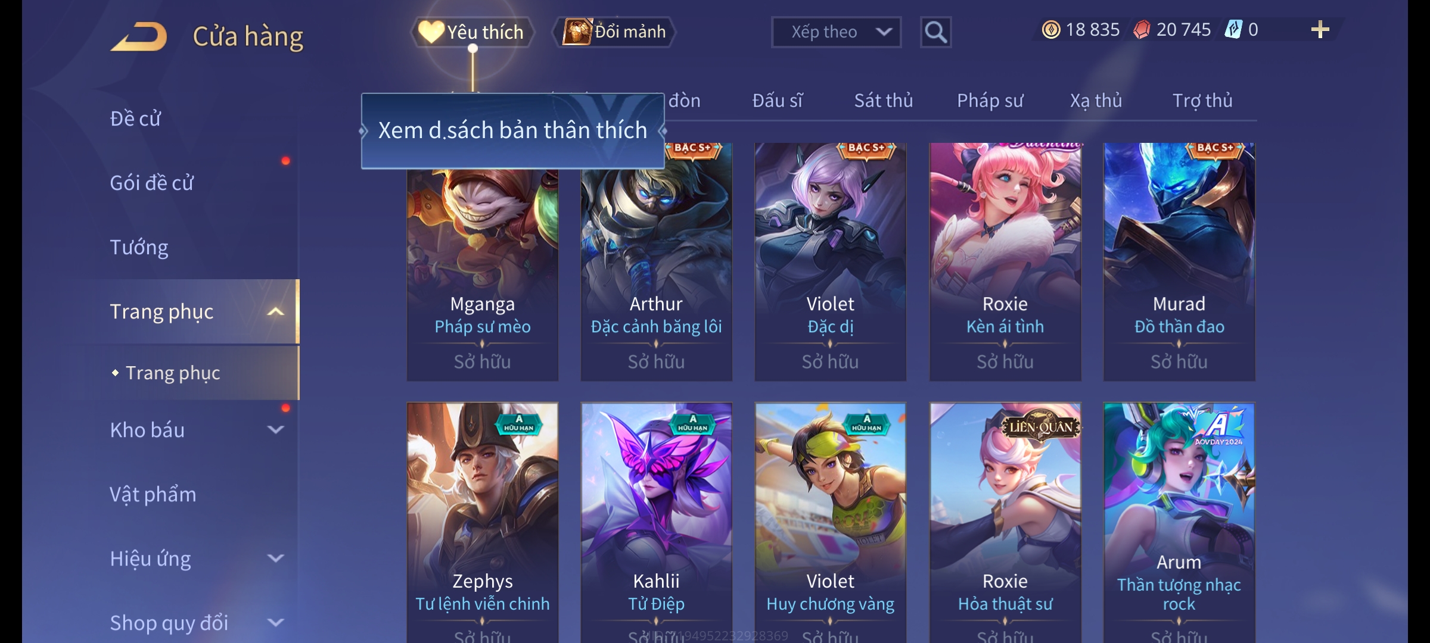This screenshot has height=643, width=1430.
Task: Switch to the Sát thủ tab
Action: coord(883,101)
